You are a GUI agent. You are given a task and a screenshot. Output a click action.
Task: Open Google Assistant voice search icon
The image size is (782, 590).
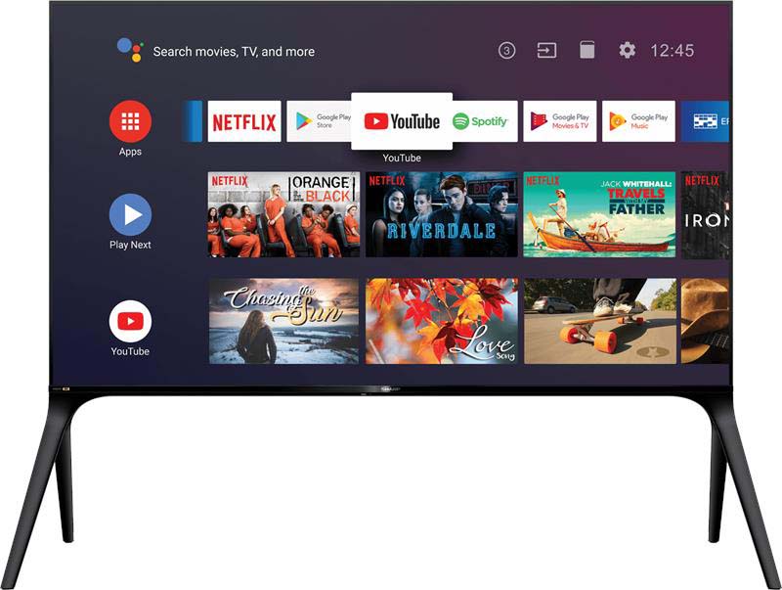130,50
